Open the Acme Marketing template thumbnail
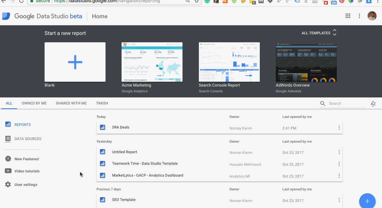 152,62
